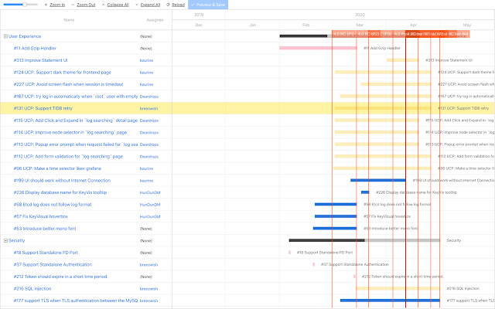
Task: Open issue #167 try log in automatically
Action: click(x=76, y=96)
